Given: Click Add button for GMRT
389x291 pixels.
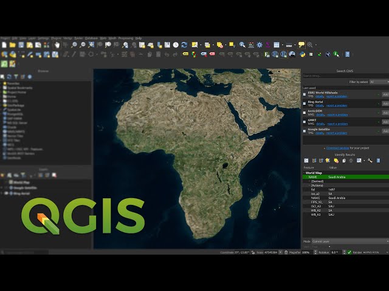Looking at the screenshot, I should tap(385, 122).
